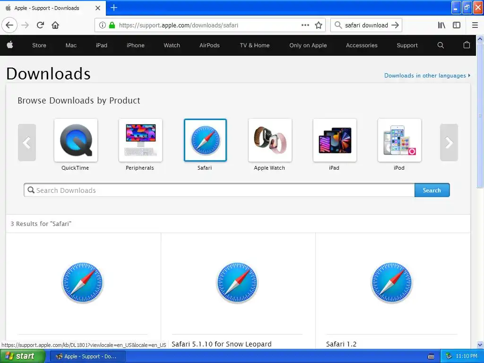Image resolution: width=484 pixels, height=363 pixels.
Task: Open page actions three-dot menu
Action: coord(305,25)
